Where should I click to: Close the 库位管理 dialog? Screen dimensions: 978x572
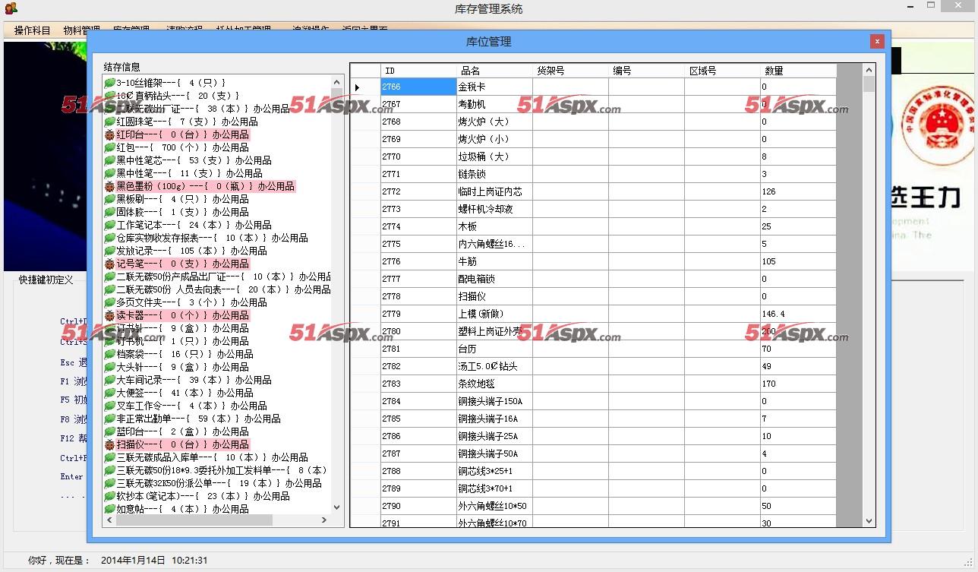click(x=877, y=41)
